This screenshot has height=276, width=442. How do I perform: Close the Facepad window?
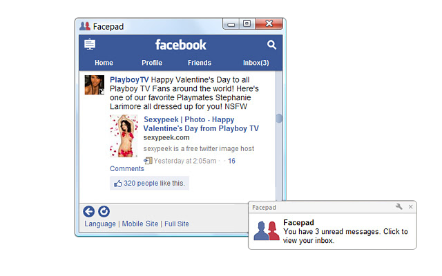click(269, 23)
